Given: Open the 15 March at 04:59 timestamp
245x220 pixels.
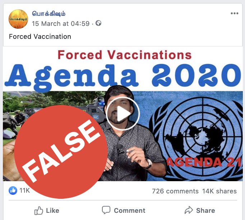Looking at the screenshot, I should click(61, 24).
